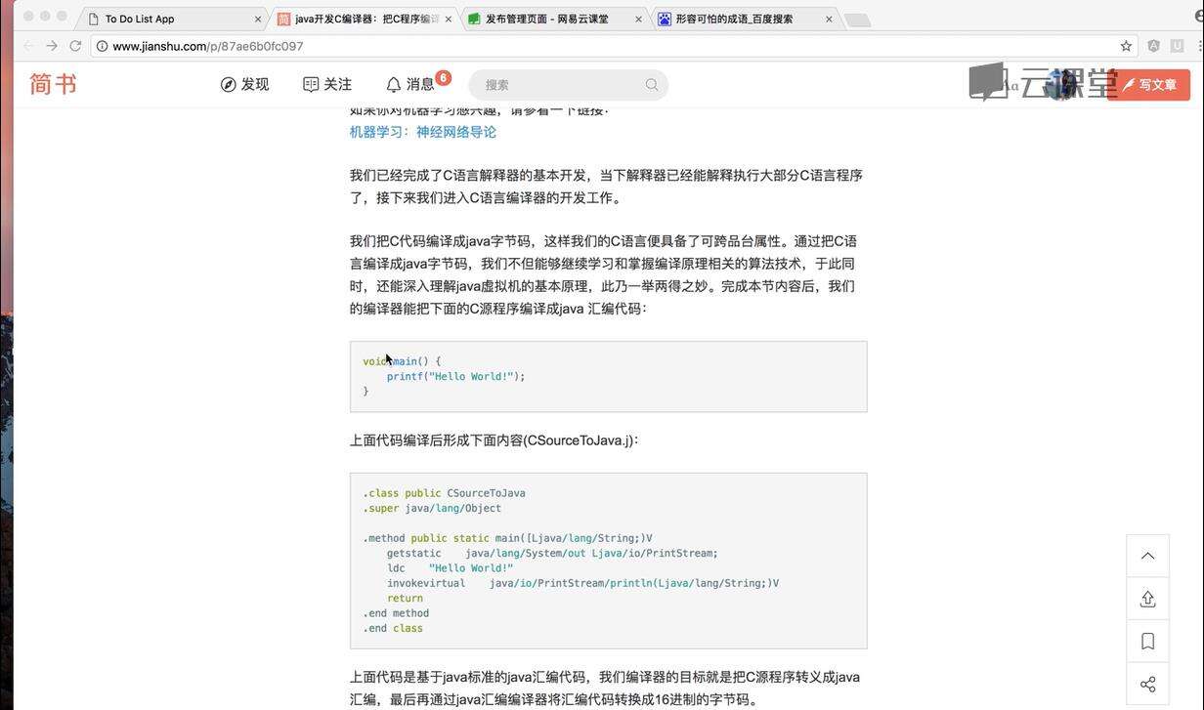Switch to 发布管理页面 网易云课堂 tab

tap(547, 19)
